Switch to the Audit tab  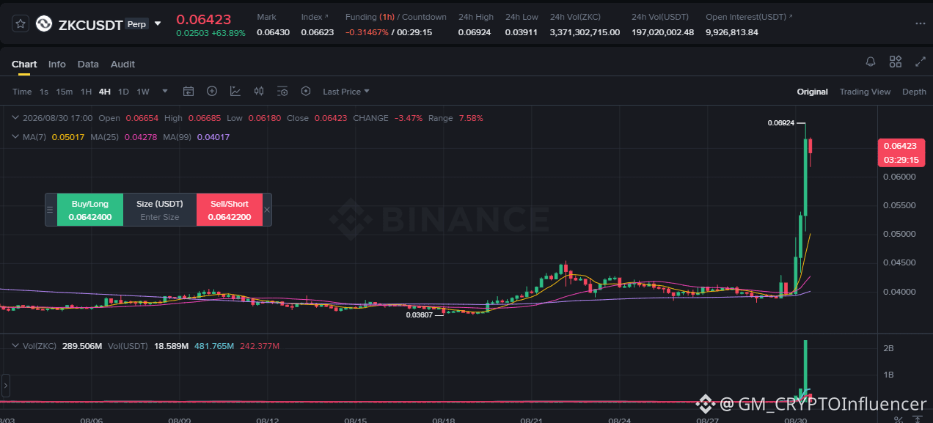[122, 65]
